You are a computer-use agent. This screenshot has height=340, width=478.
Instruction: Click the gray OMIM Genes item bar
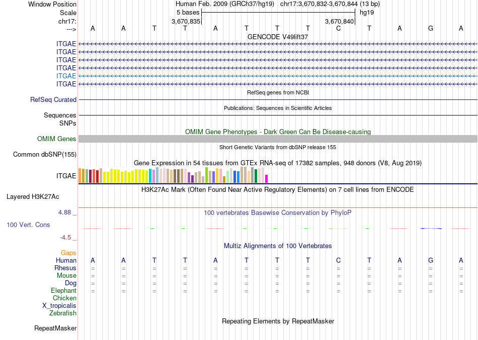pyautogui.click(x=278, y=139)
